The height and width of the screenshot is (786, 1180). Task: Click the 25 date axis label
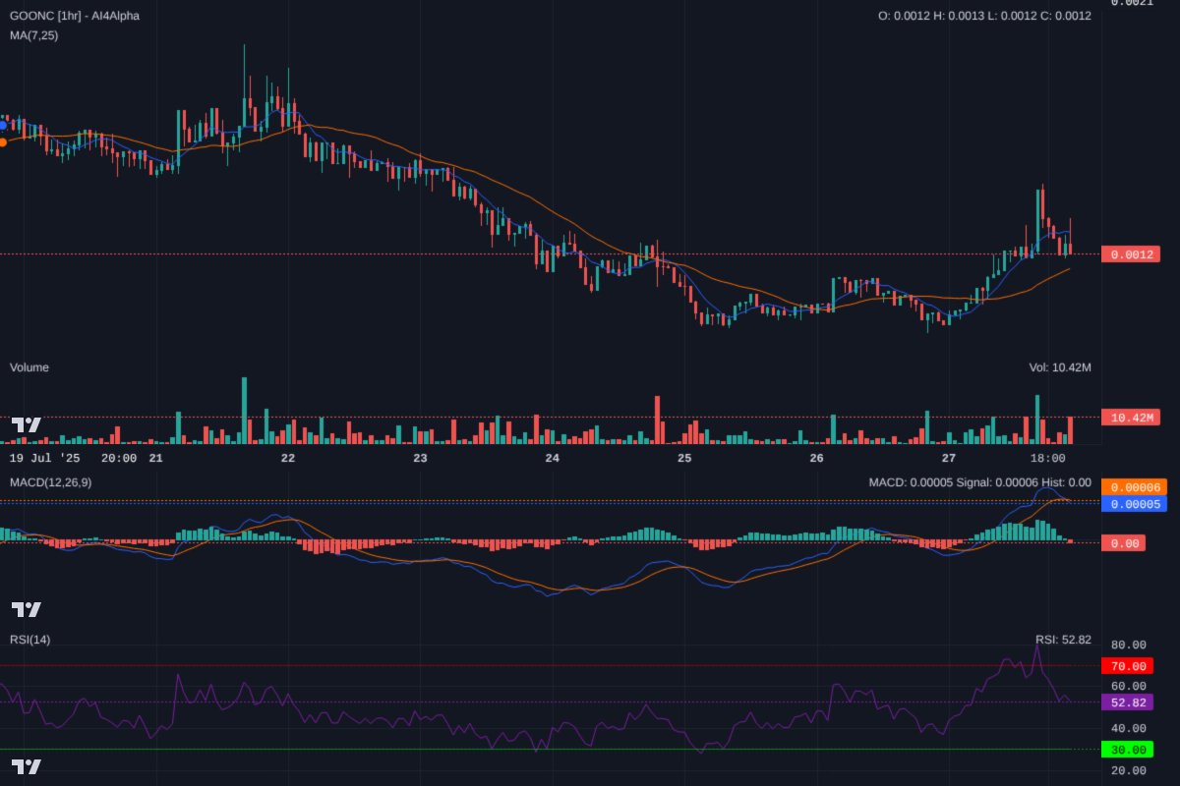pyautogui.click(x=684, y=458)
